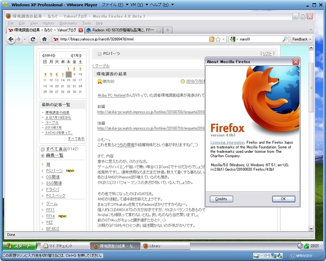This screenshot has width=326, height=261.
Task: Click OK in About Mozilla Firefox
Action: pos(283,199)
